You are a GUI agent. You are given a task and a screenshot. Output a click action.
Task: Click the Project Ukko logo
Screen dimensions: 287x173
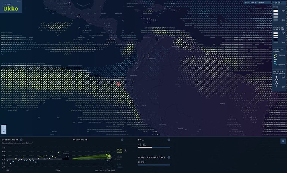click(11, 7)
